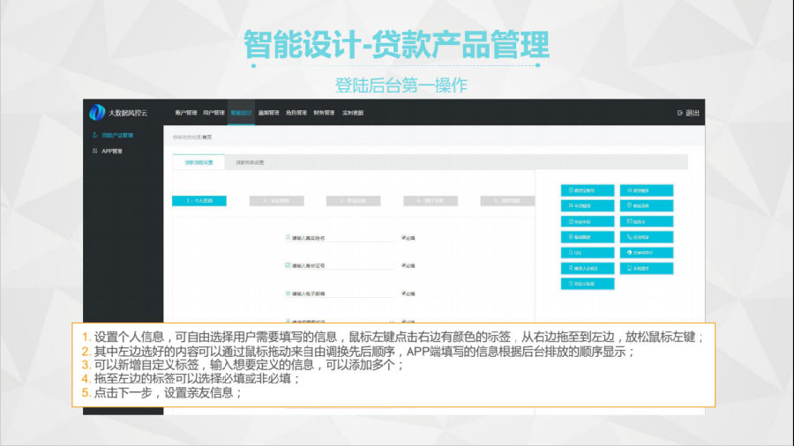The height and width of the screenshot is (446, 794).
Task: Switch to the 贷款利率设置 tab
Action: pos(250,162)
